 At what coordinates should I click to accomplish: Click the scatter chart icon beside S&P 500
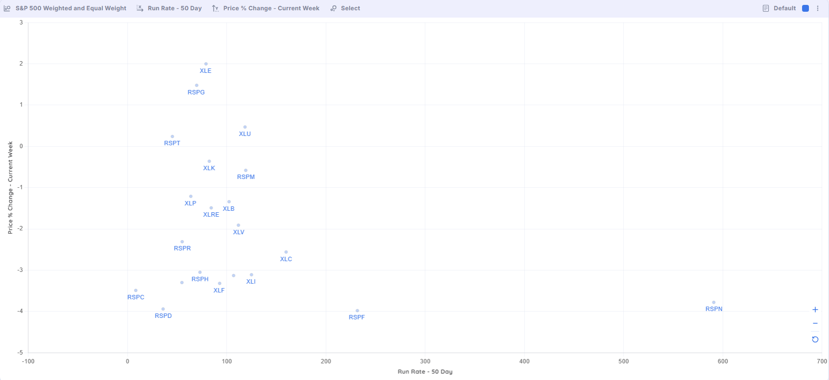coord(7,8)
